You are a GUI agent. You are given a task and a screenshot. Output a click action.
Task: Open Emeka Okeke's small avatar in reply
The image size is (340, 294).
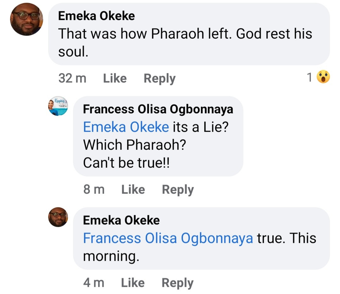point(58,217)
